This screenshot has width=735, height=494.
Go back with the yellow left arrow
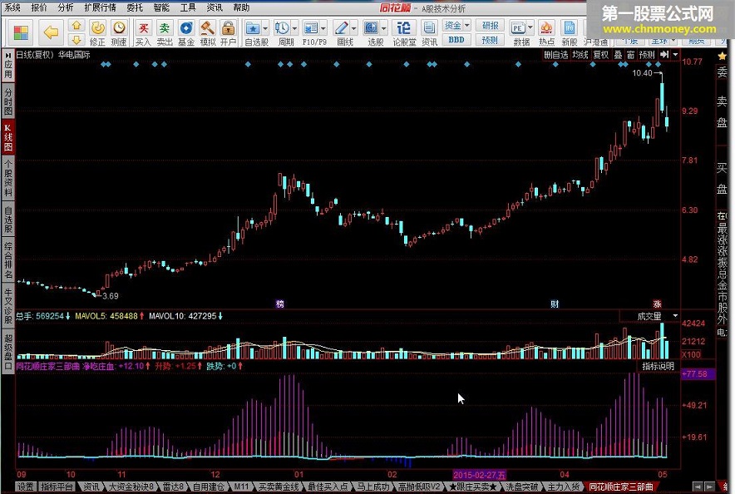pyautogui.click(x=51, y=32)
